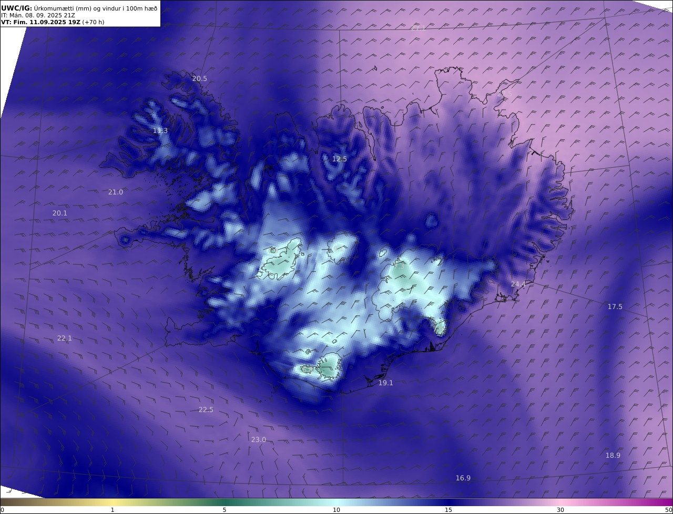Image resolution: width=673 pixels, height=514 pixels.
Task: Click the color bar tick label 0
Action: click(x=2, y=510)
